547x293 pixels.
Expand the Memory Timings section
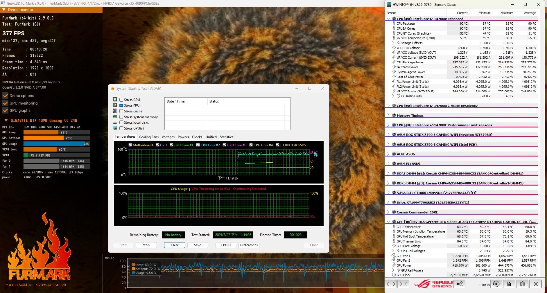coord(388,116)
